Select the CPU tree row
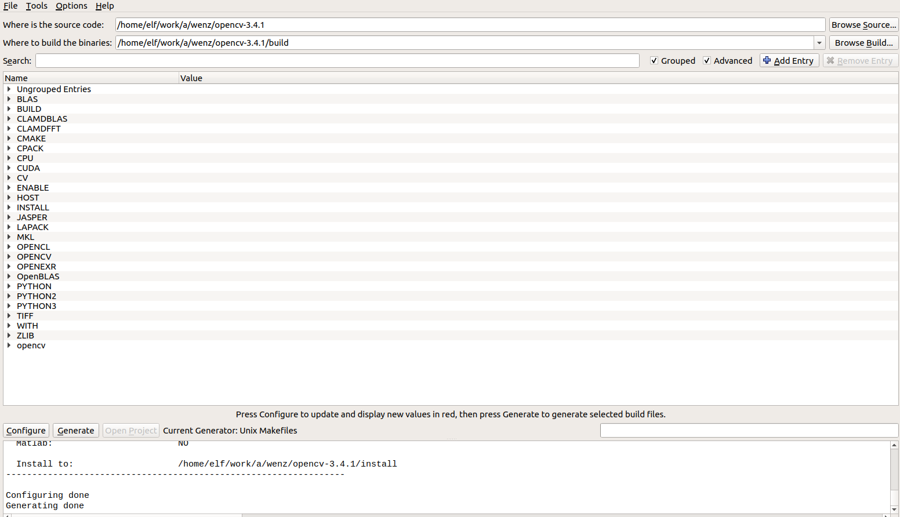 (451, 158)
